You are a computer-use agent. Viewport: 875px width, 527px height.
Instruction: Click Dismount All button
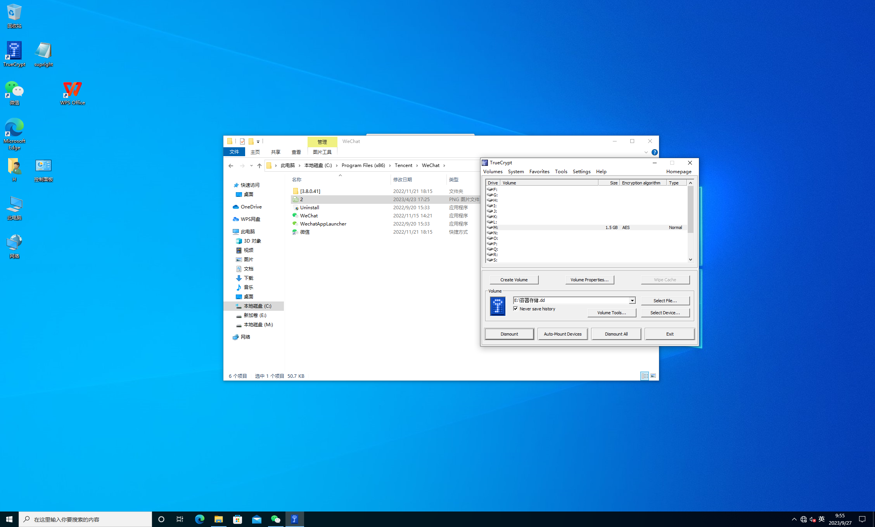point(616,334)
